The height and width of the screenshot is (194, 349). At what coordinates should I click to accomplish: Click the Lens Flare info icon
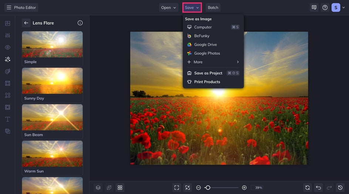pyautogui.click(x=80, y=23)
